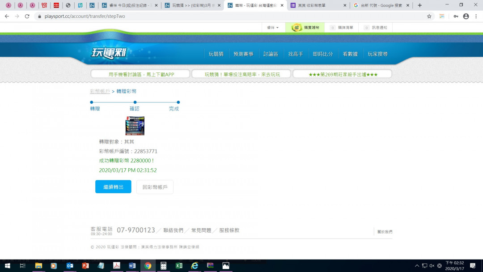
Task: Open Internet Explorer from the taskbar
Action: pyautogui.click(x=195, y=266)
